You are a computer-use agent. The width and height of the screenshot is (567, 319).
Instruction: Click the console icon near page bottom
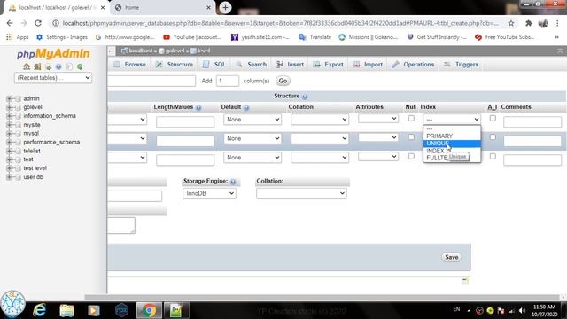(465, 281)
